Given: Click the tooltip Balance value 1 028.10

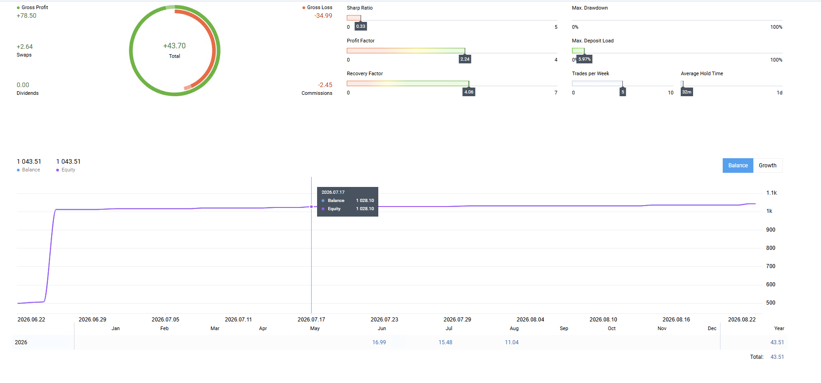Looking at the screenshot, I should [365, 201].
